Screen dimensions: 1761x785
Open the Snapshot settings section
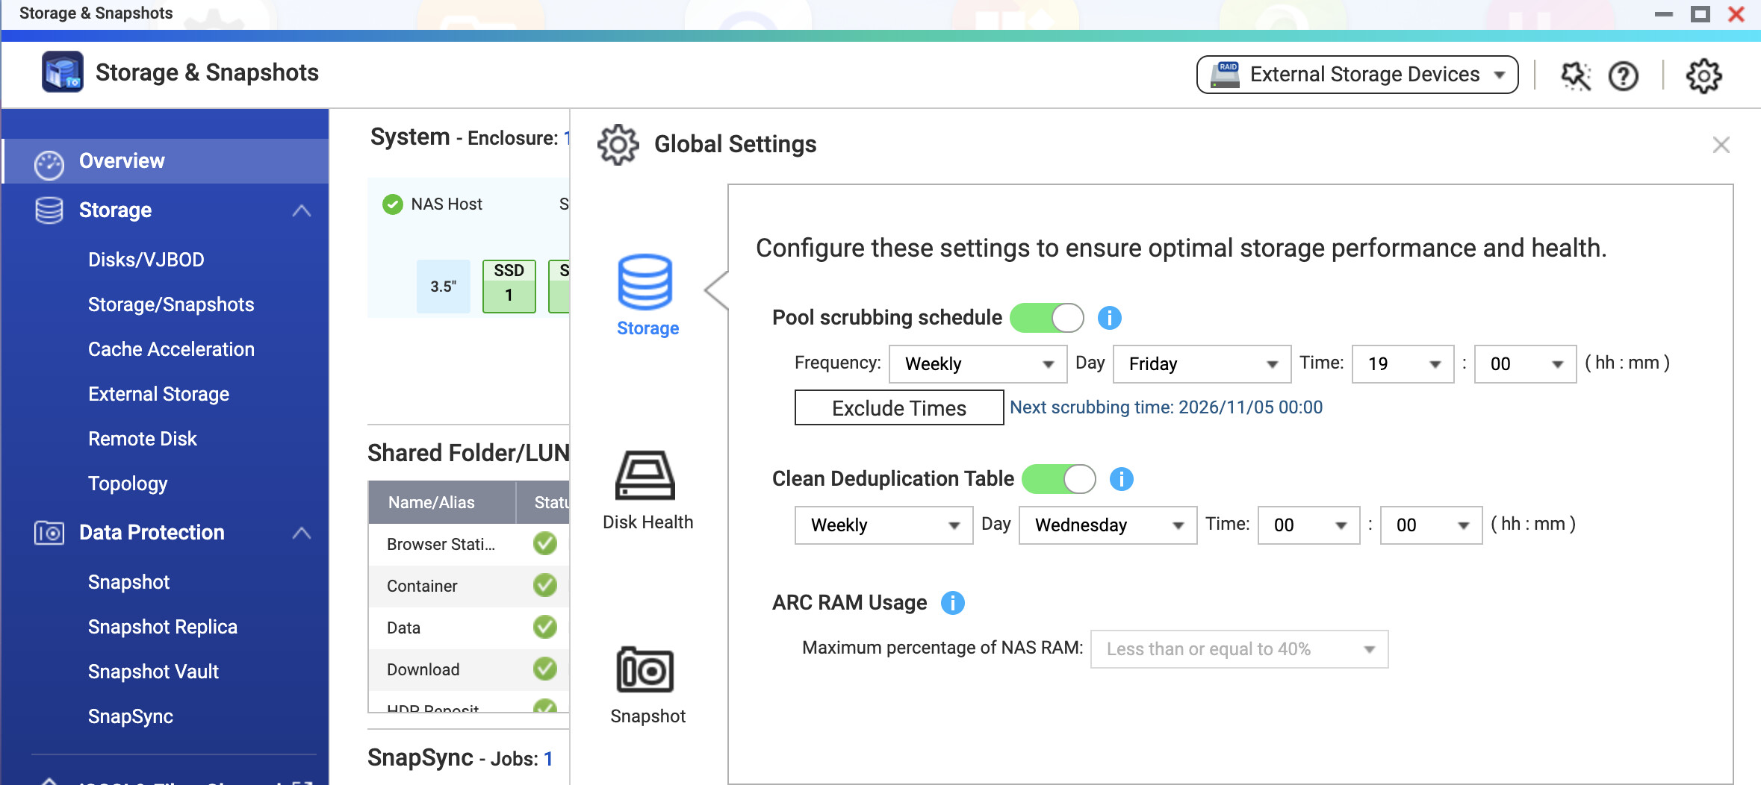coord(647,683)
